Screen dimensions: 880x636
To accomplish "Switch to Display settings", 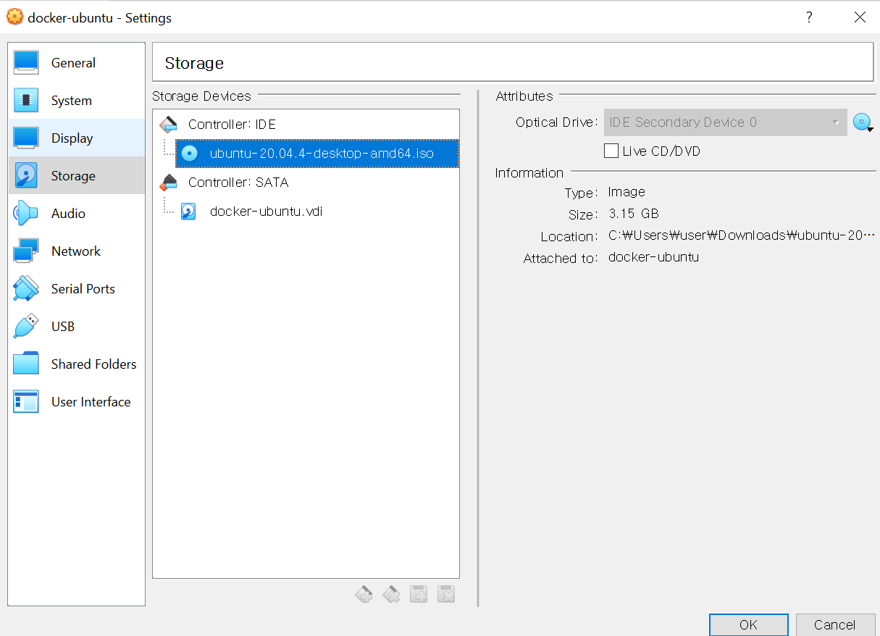I will 76,138.
